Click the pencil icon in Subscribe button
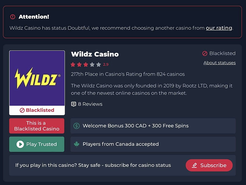 (x=194, y=165)
